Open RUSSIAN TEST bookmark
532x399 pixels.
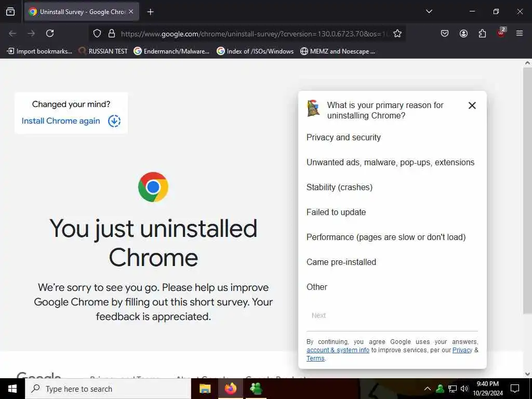click(103, 51)
